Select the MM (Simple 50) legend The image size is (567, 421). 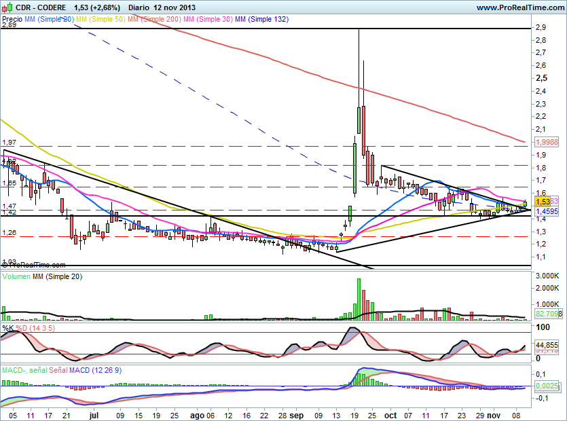coord(100,19)
